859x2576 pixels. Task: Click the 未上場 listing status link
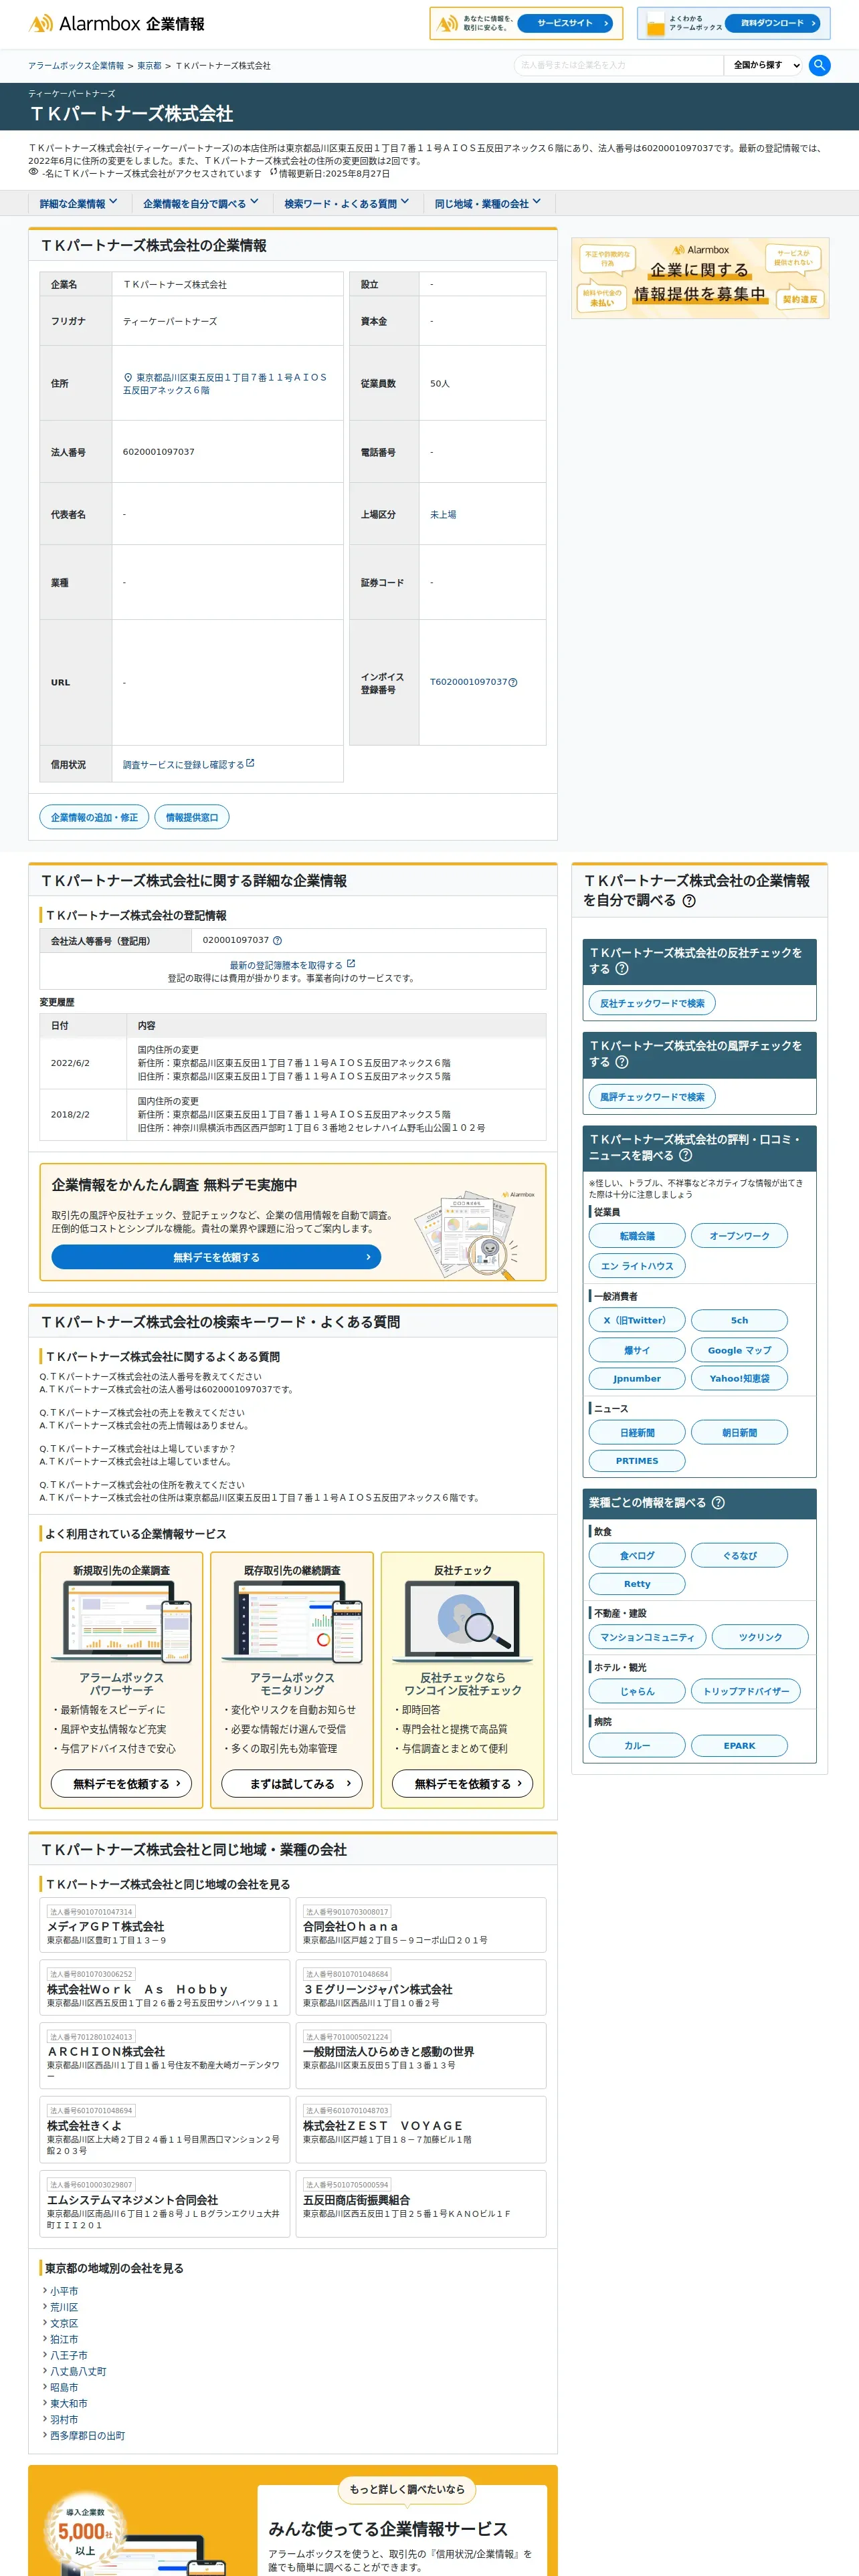click(x=443, y=514)
